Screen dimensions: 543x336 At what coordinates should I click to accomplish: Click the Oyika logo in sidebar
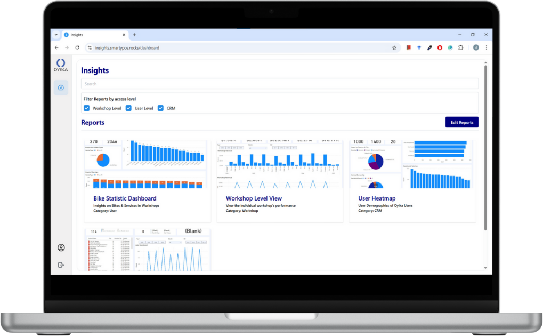61,66
